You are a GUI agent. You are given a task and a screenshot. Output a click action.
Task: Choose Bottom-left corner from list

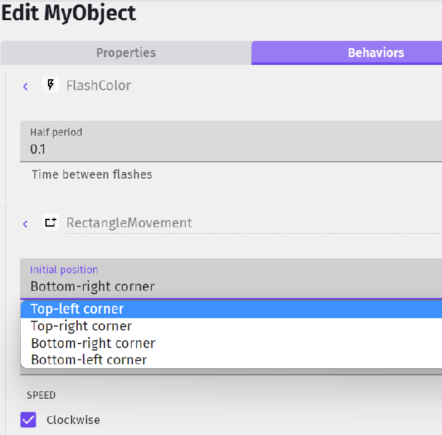click(x=89, y=360)
